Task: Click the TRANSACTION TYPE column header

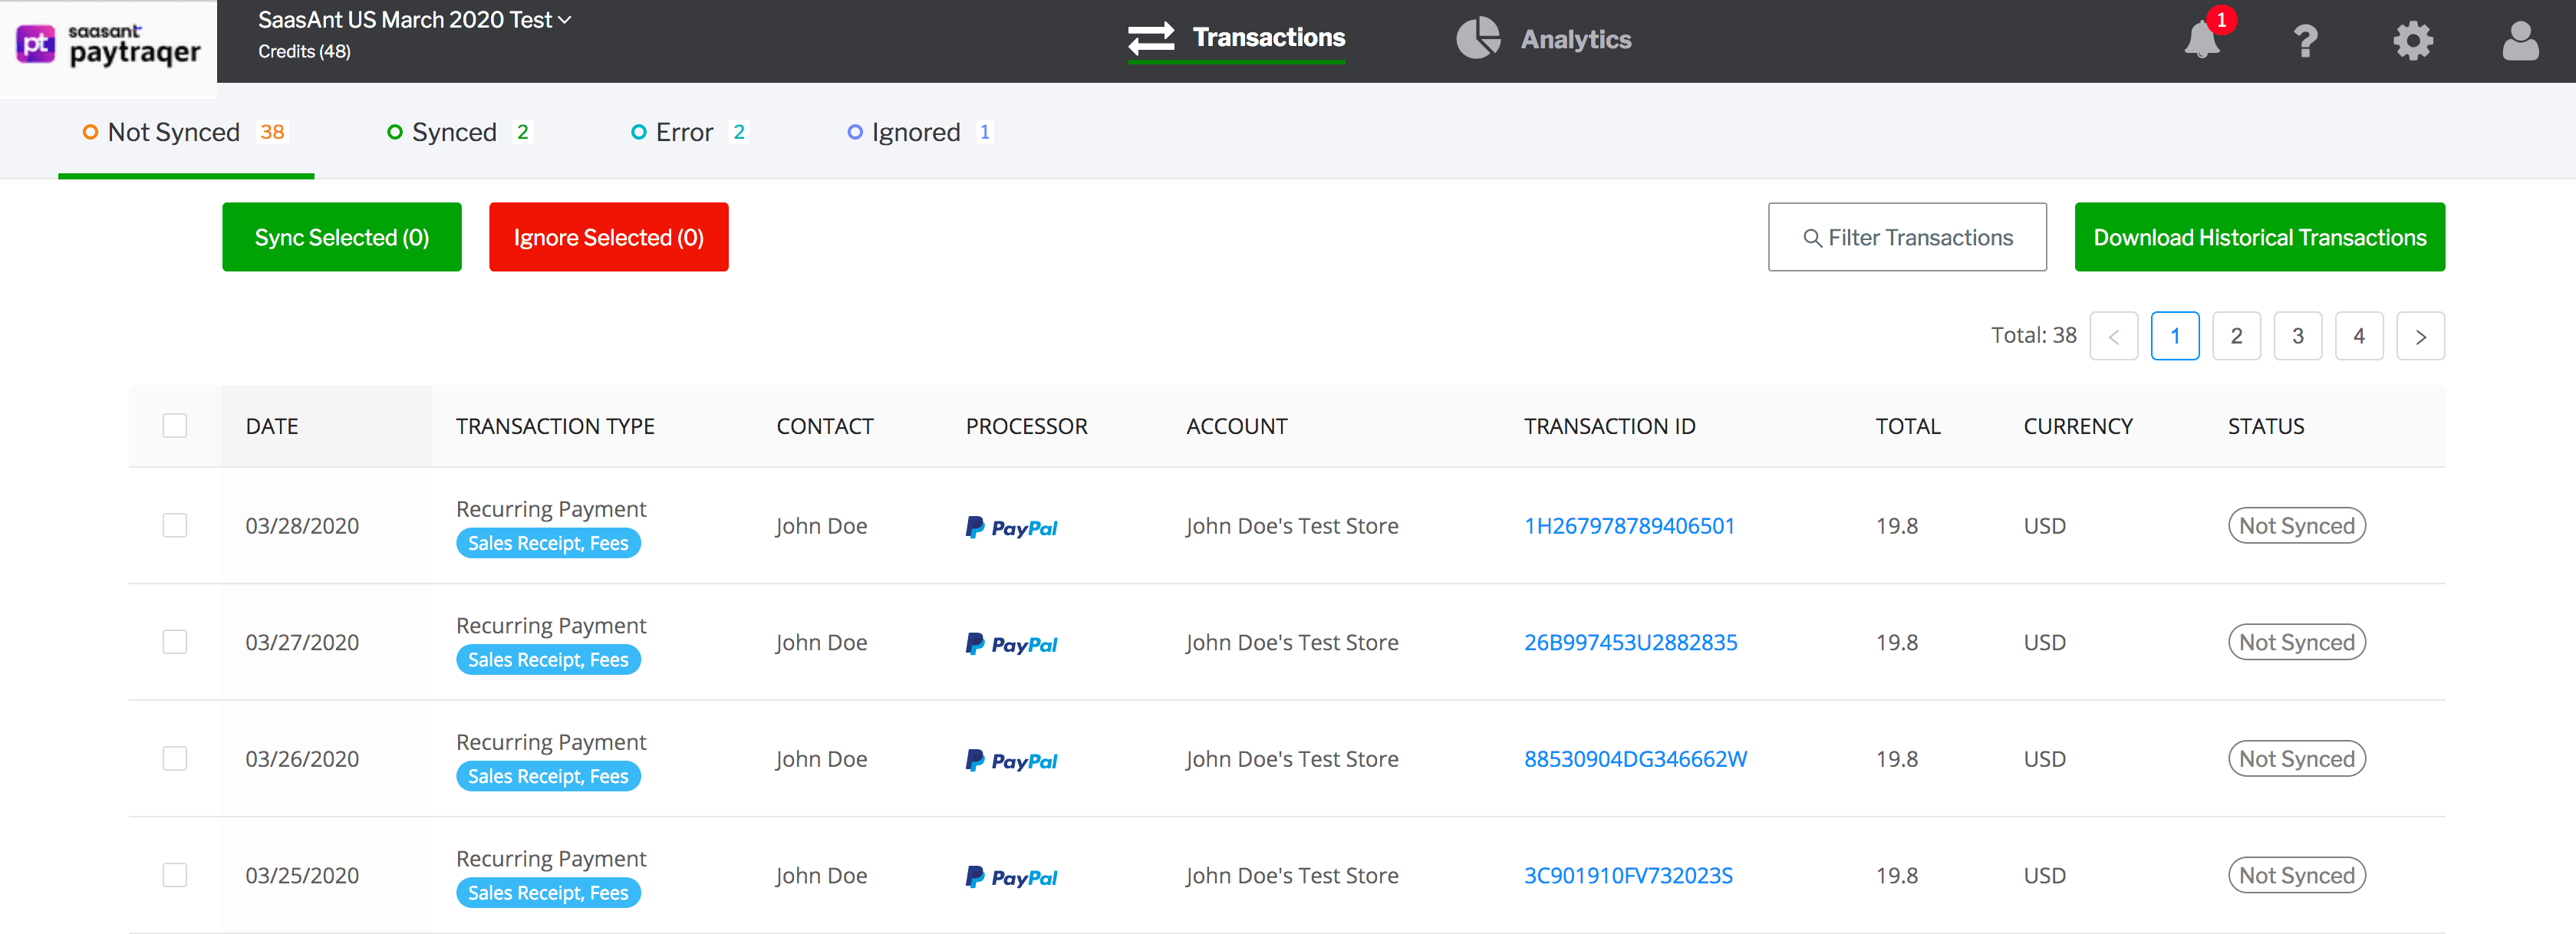Action: click(x=555, y=426)
